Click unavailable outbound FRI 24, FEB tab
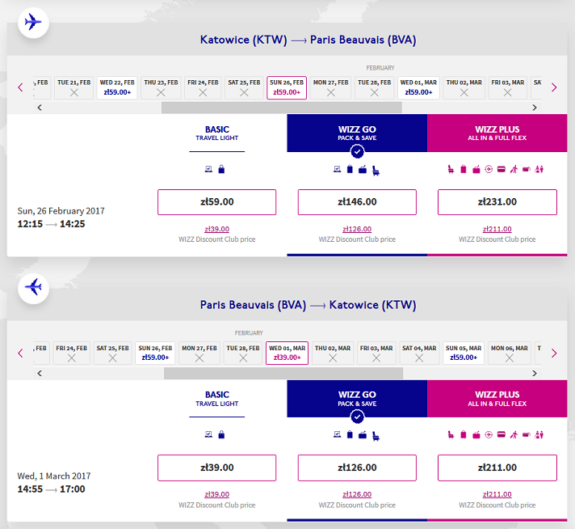 coord(203,87)
